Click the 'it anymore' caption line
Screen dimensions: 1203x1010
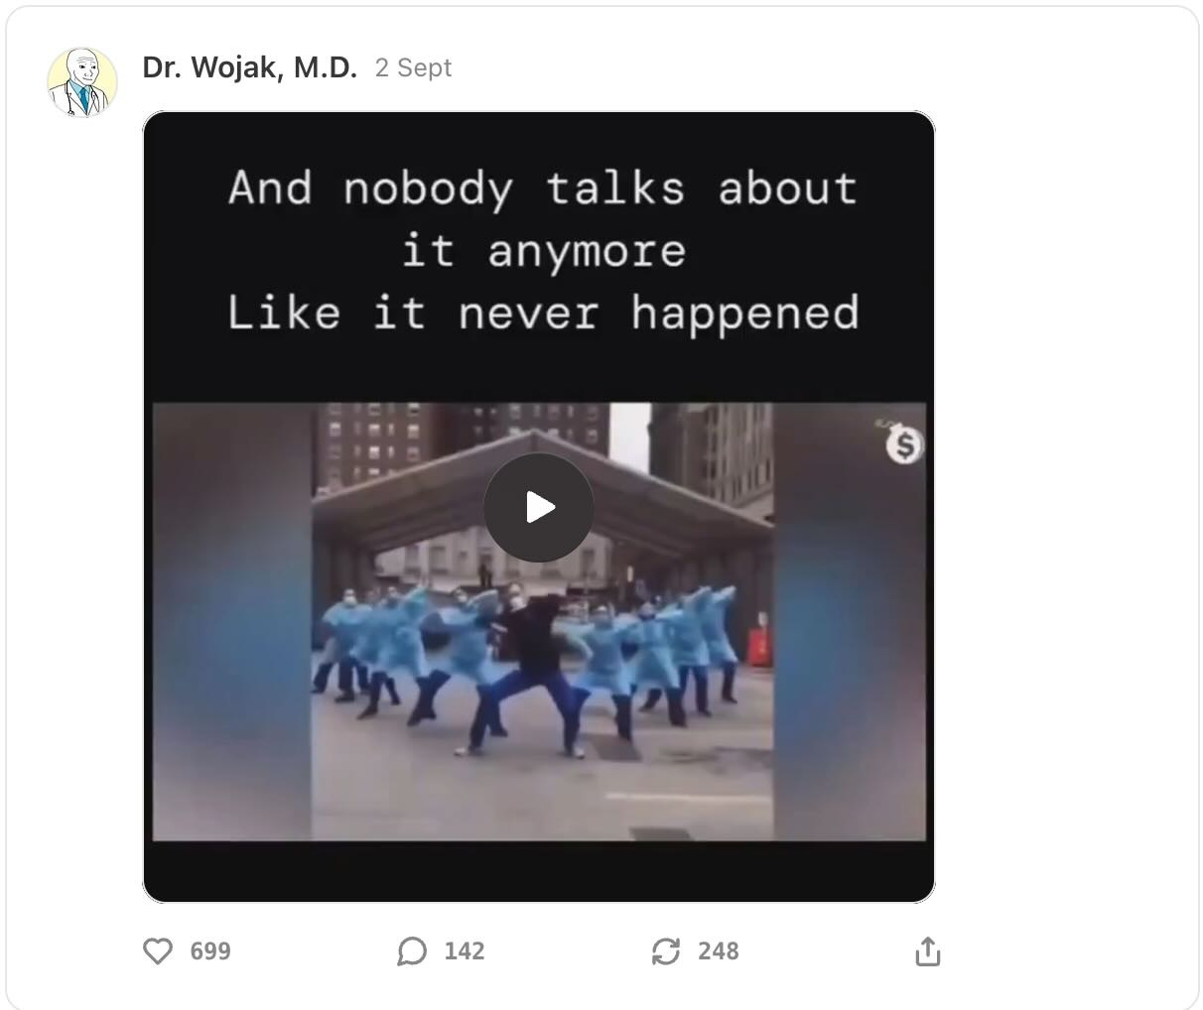544,251
